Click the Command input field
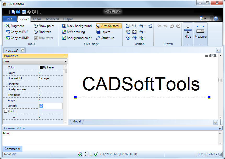Viewport: 225px width, 159px height. pos(122,149)
